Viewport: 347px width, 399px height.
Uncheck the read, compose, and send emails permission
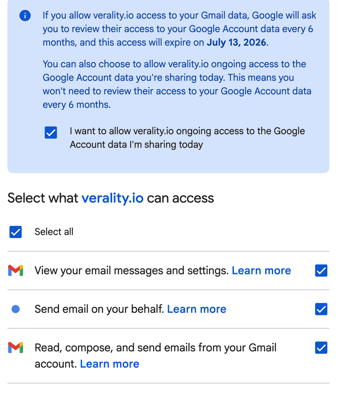pos(321,348)
